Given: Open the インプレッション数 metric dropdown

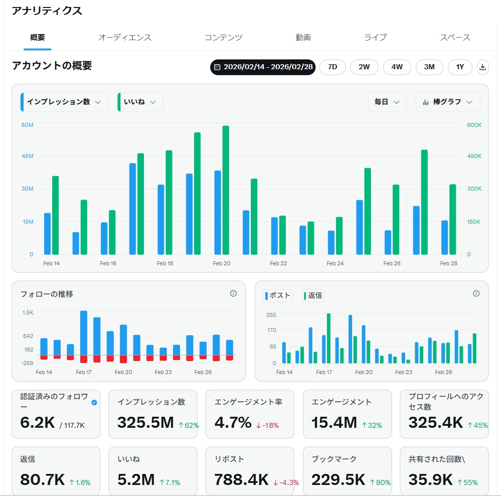Looking at the screenshot, I should [x=64, y=102].
